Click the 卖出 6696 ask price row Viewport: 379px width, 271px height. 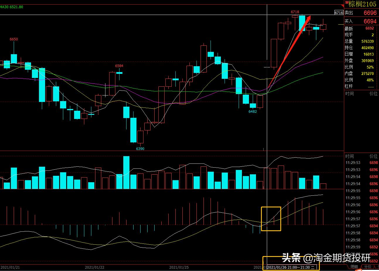(x=361, y=13)
